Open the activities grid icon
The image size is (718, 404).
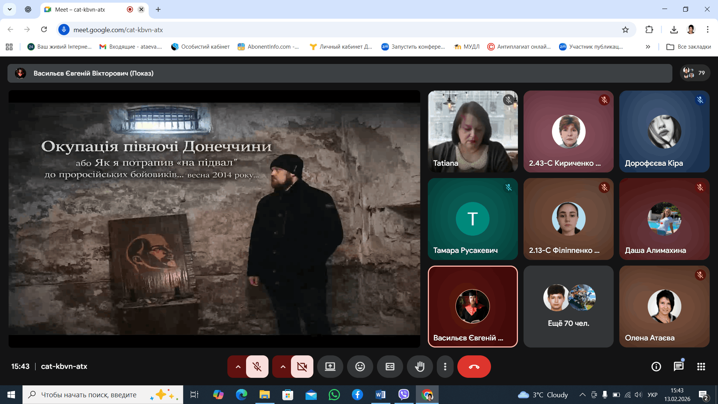point(701,367)
